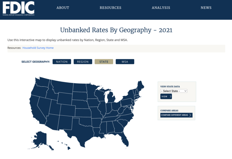Open the News menu

(206, 8)
